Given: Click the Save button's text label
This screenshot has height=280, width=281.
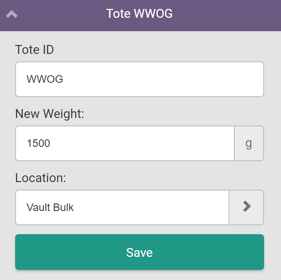Looking at the screenshot, I should [x=139, y=252].
